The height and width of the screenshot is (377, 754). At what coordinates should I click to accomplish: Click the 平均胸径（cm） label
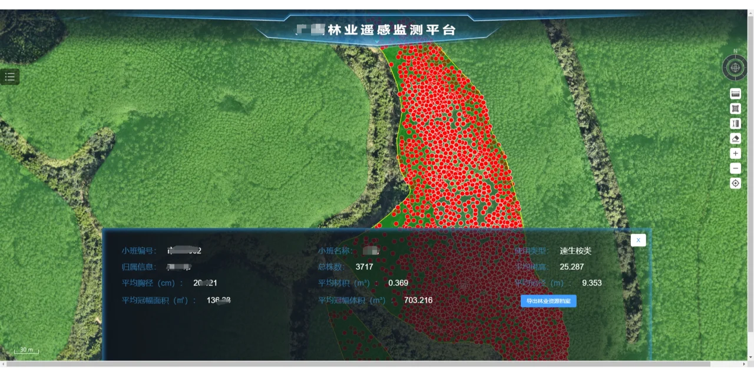point(153,283)
